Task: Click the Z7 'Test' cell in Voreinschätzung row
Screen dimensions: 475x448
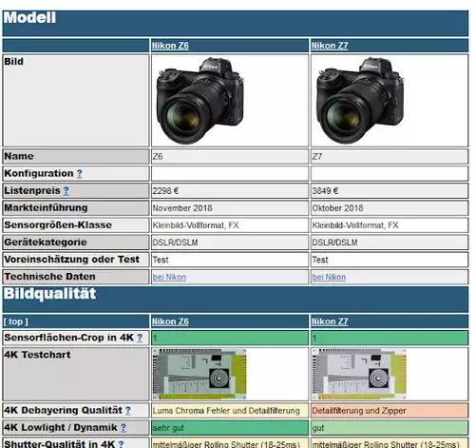Action: click(x=389, y=260)
